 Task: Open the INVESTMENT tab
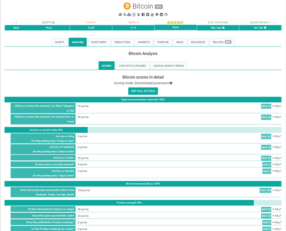click(99, 42)
